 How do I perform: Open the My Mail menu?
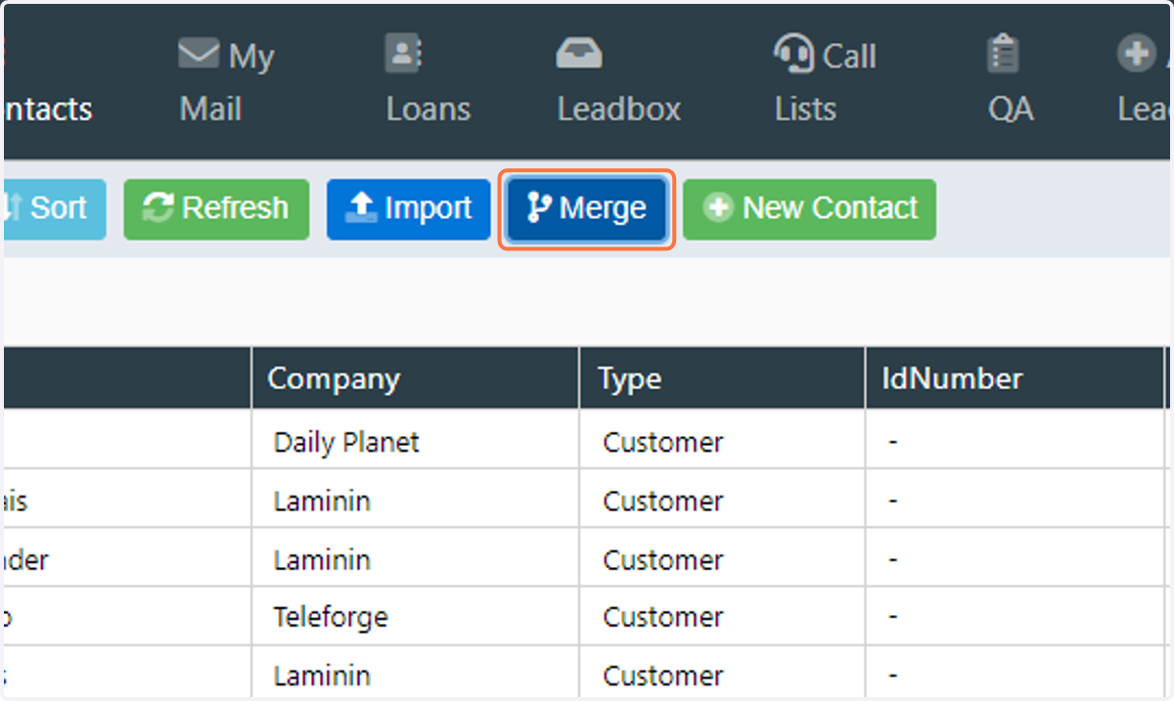[226, 81]
